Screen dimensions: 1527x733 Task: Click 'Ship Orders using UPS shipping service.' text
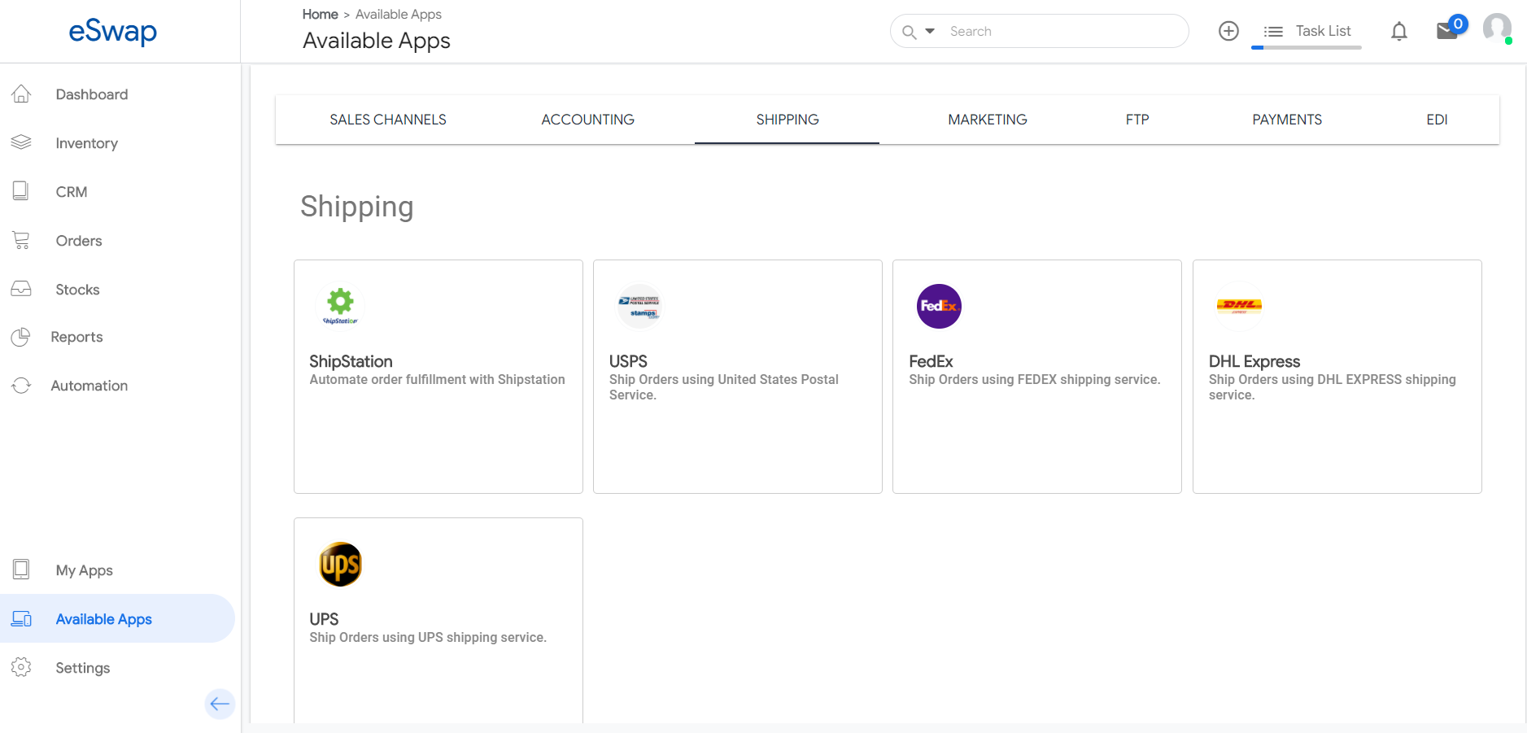click(x=428, y=637)
